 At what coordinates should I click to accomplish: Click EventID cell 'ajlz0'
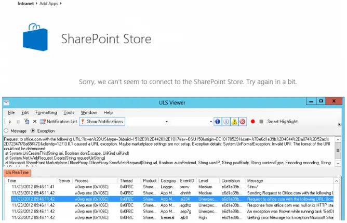pos(184,217)
